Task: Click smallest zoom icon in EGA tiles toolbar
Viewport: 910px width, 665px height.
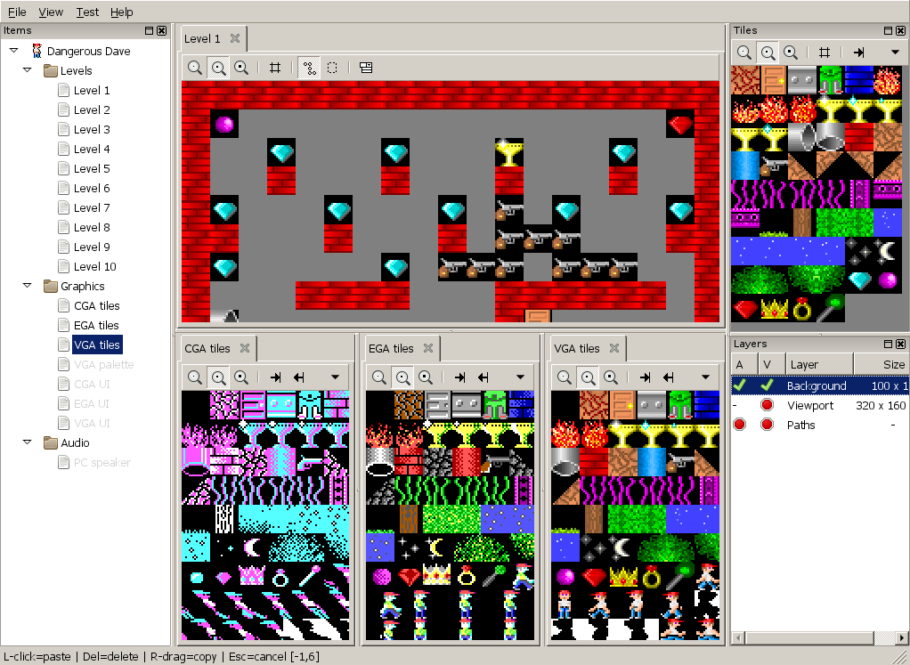Action: tap(379, 377)
